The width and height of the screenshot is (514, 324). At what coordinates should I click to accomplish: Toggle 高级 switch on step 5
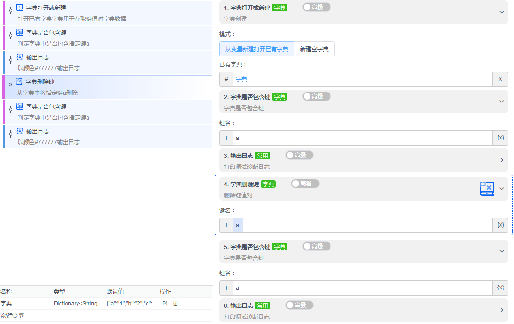coord(316,246)
